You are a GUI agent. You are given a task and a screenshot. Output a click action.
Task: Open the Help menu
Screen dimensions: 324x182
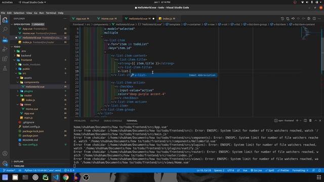click(61, 13)
